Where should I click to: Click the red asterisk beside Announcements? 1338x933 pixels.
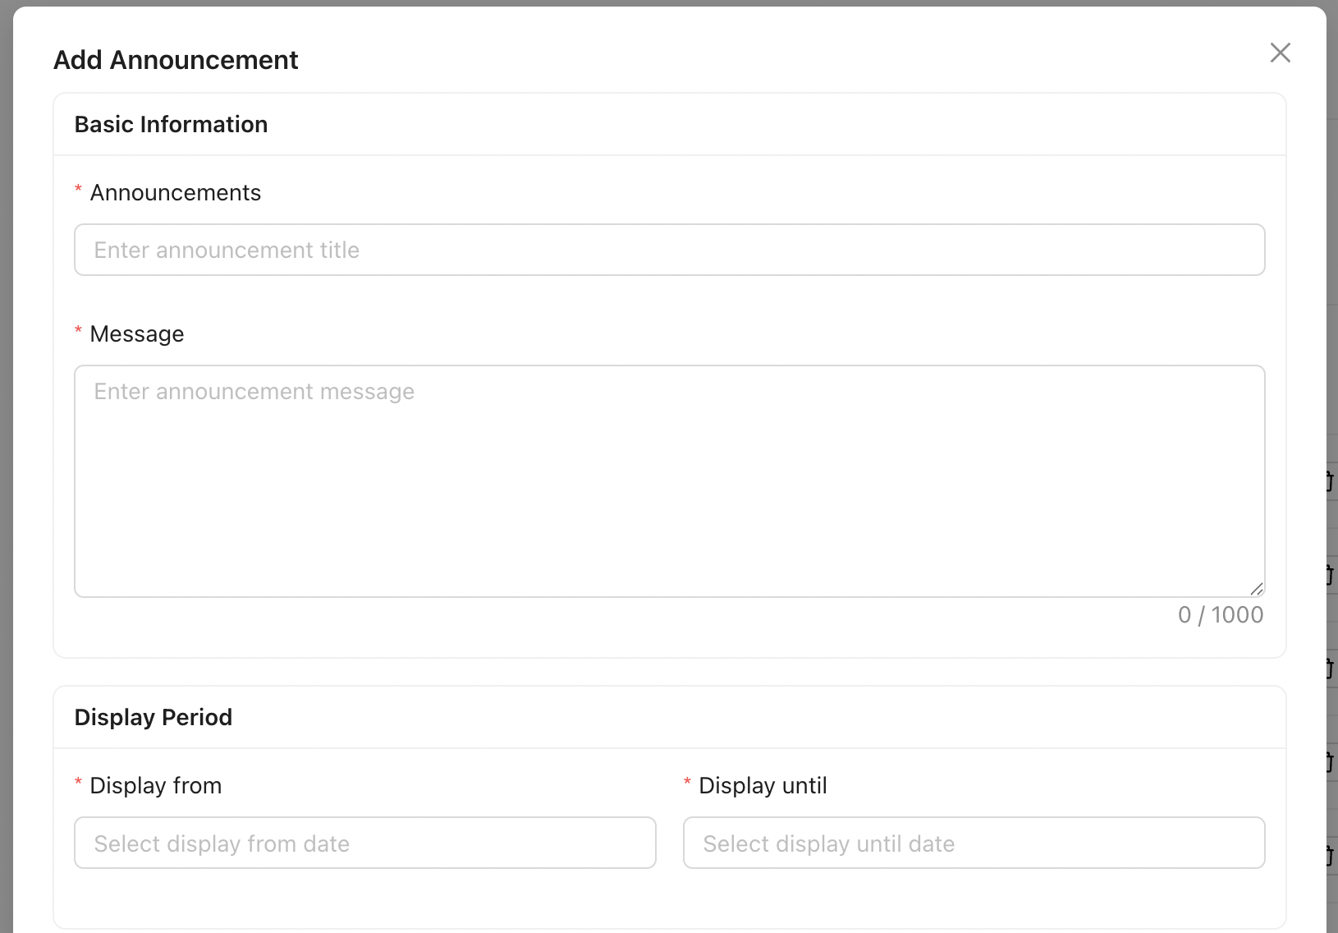tap(78, 191)
